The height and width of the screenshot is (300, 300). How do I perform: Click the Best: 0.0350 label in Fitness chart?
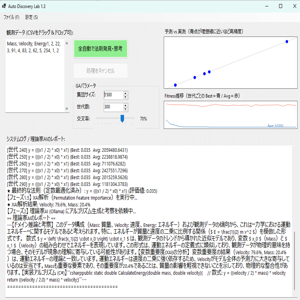pyautogui.click(x=276, y=126)
